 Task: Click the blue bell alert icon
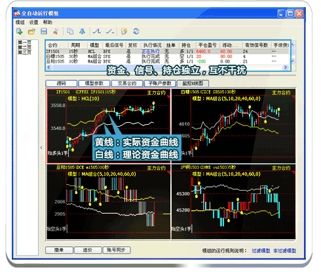(x=82, y=31)
